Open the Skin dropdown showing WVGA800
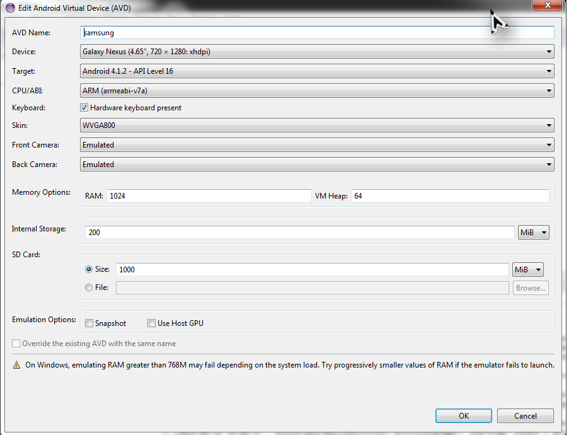This screenshot has width=569, height=435. click(549, 125)
